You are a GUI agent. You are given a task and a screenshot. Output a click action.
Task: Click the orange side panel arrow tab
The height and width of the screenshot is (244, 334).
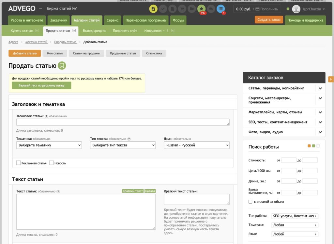pos(331,79)
